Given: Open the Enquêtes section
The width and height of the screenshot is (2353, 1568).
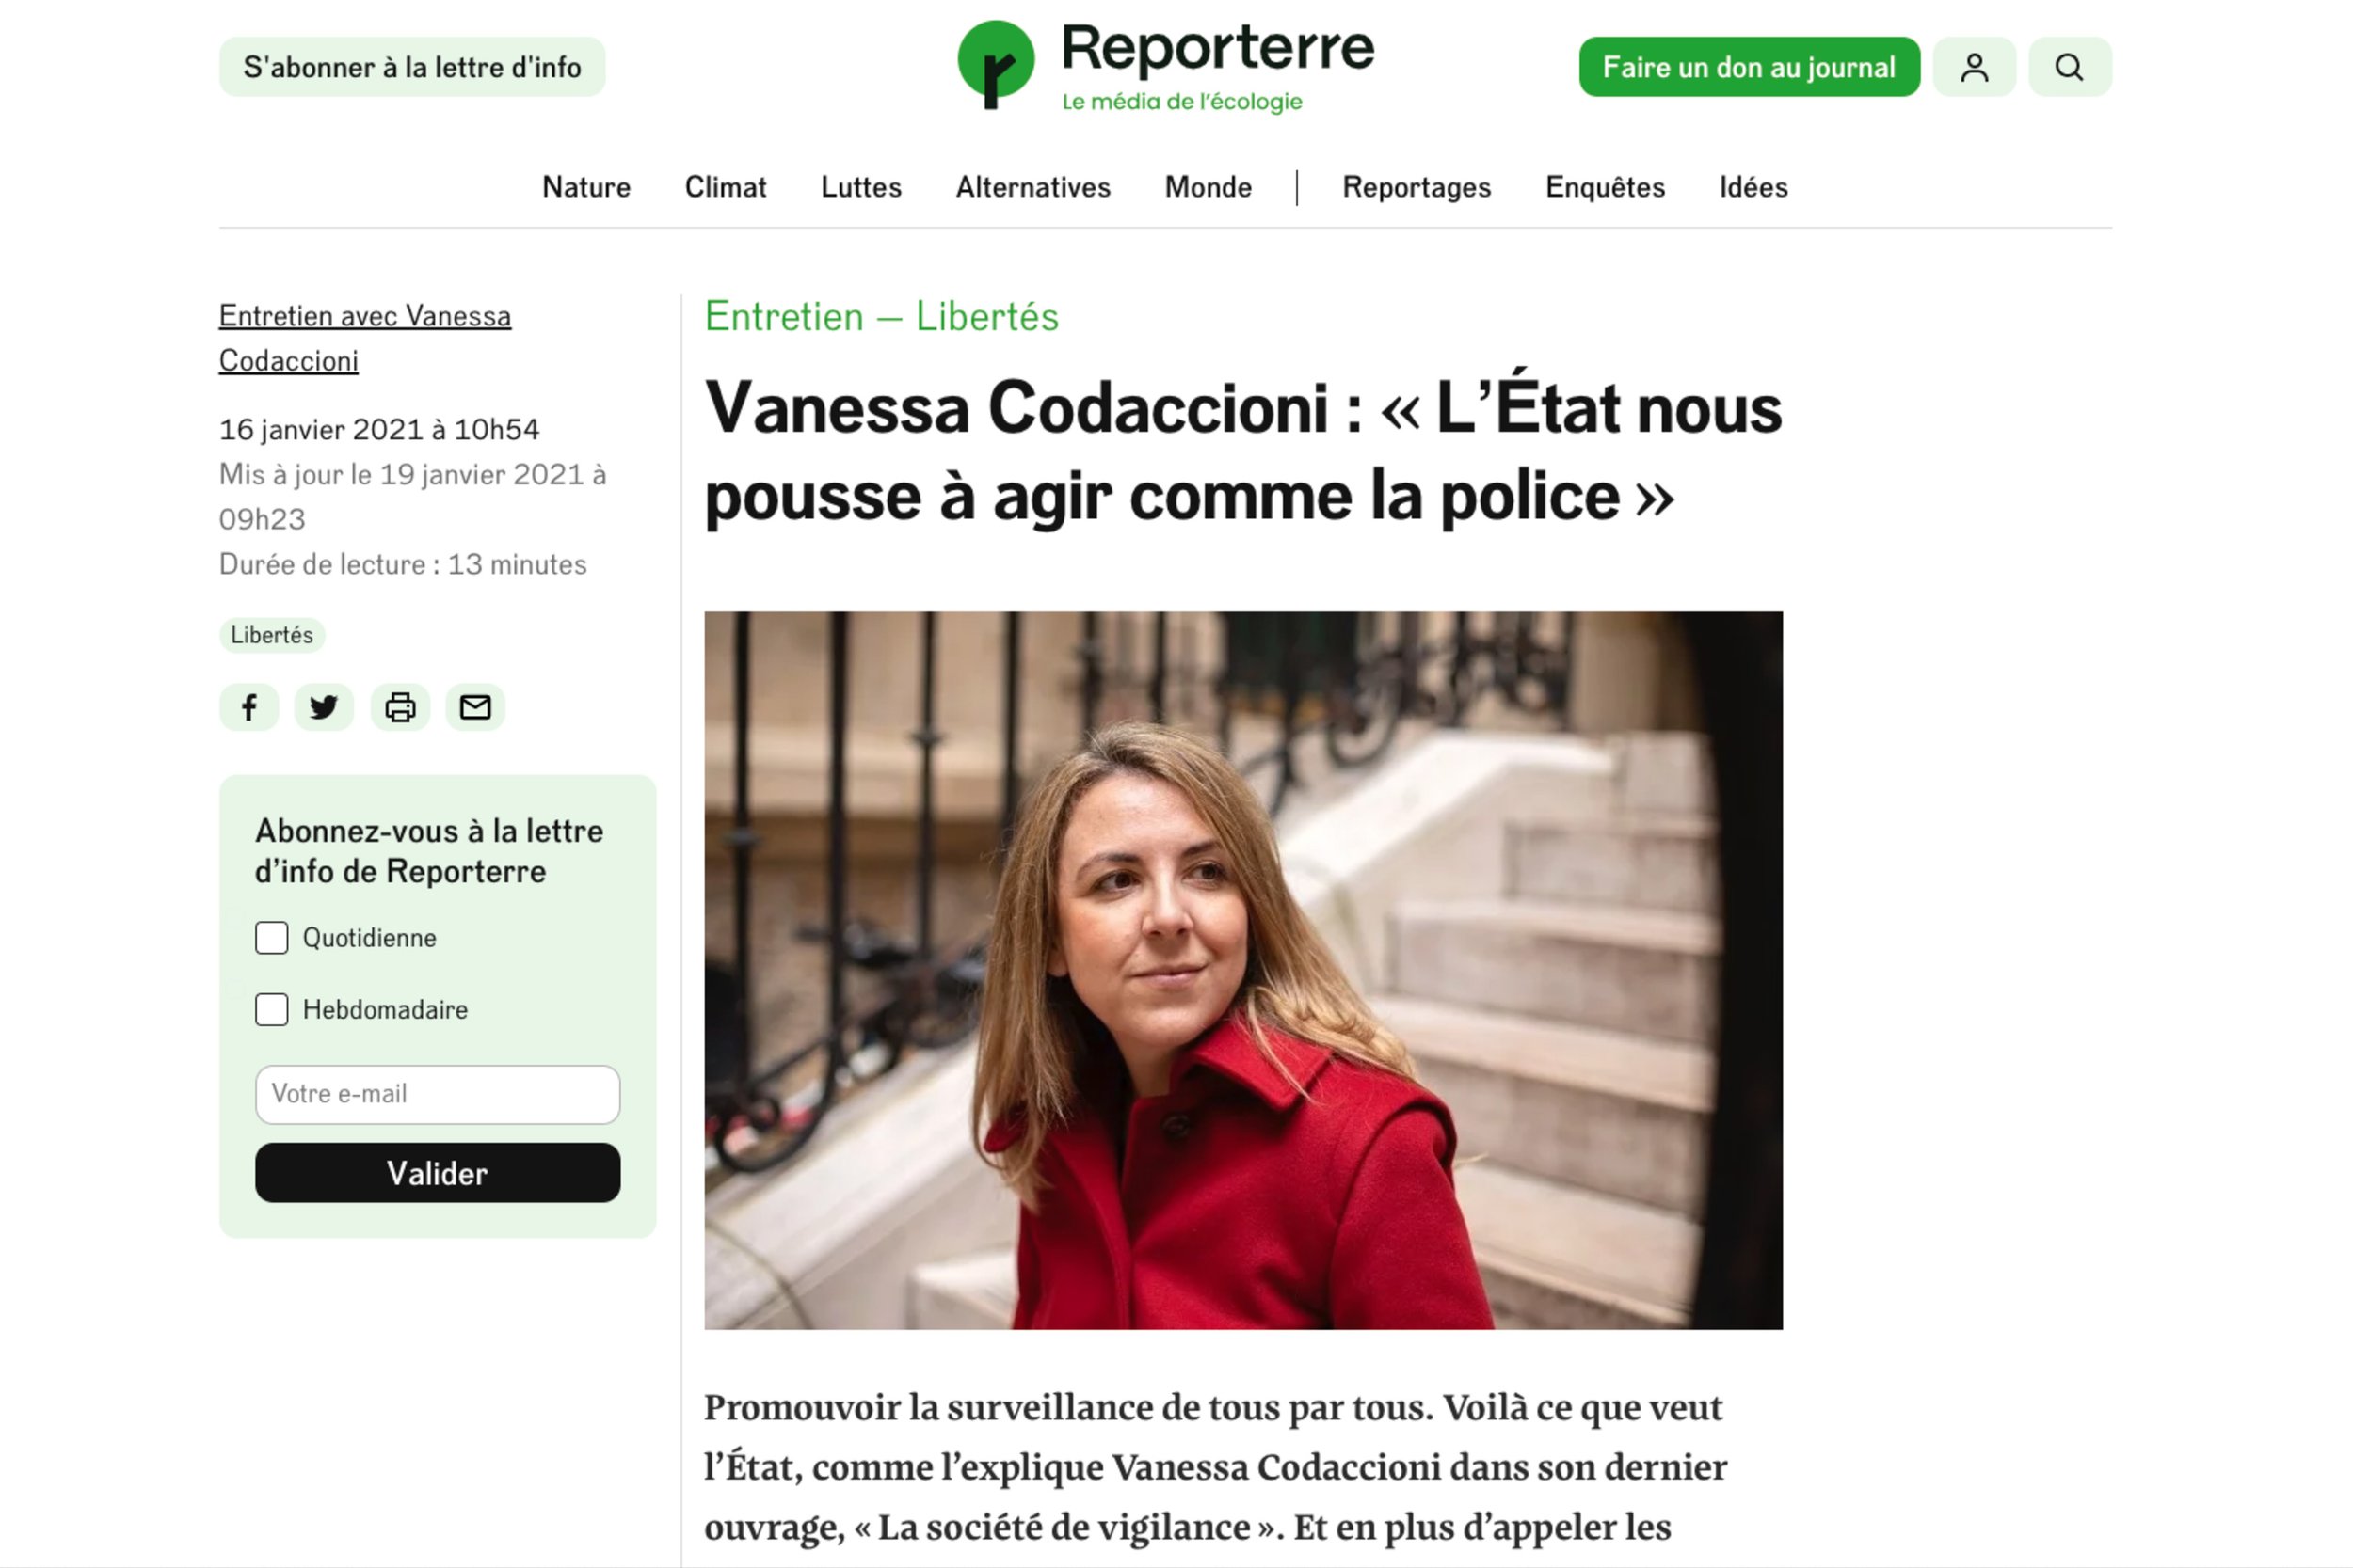Looking at the screenshot, I should click(x=1606, y=187).
